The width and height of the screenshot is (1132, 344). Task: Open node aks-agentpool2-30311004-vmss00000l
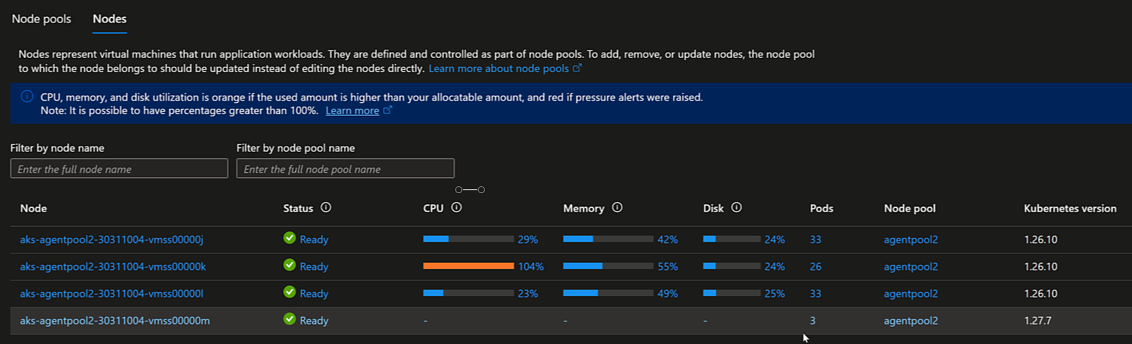(112, 294)
